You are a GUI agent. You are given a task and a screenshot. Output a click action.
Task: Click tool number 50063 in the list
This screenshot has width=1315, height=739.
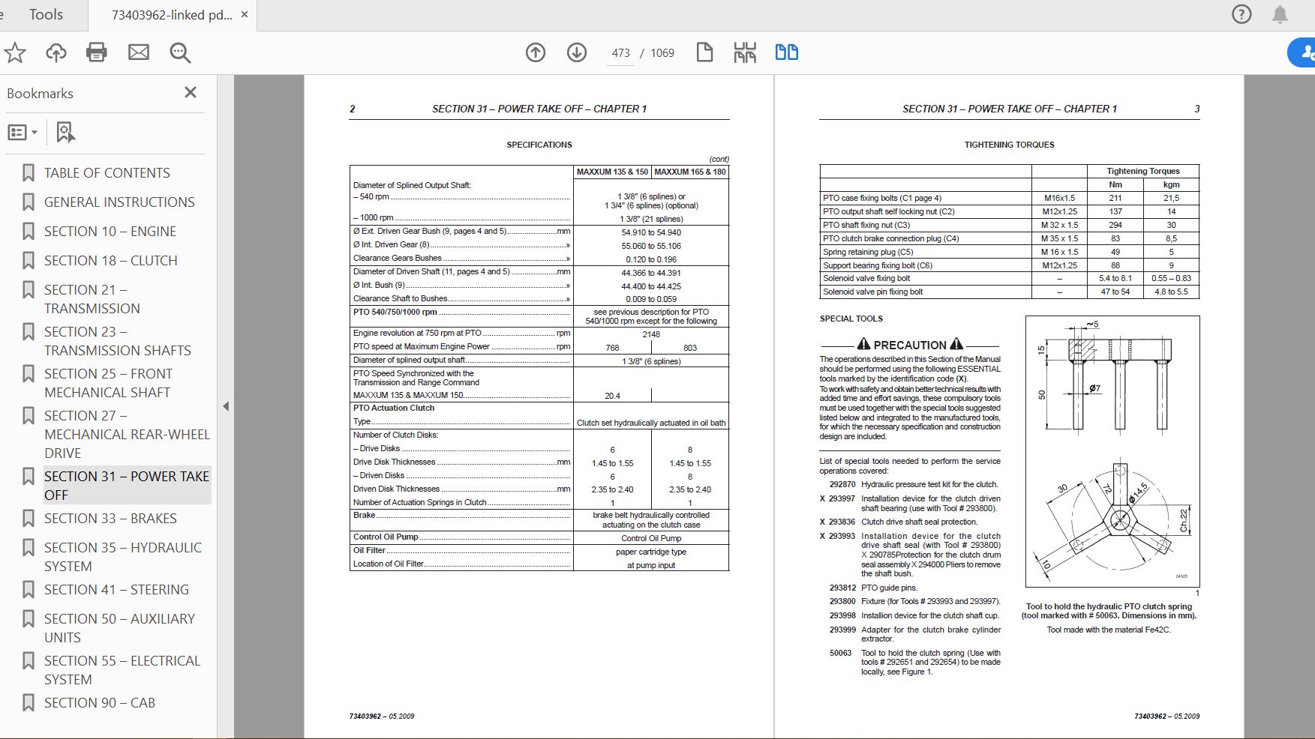840,653
